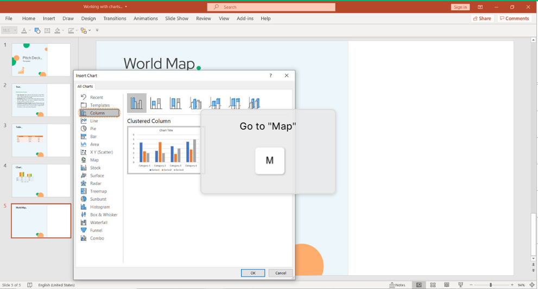Switch to the Transitions tab
This screenshot has width=538, height=289.
click(x=115, y=18)
